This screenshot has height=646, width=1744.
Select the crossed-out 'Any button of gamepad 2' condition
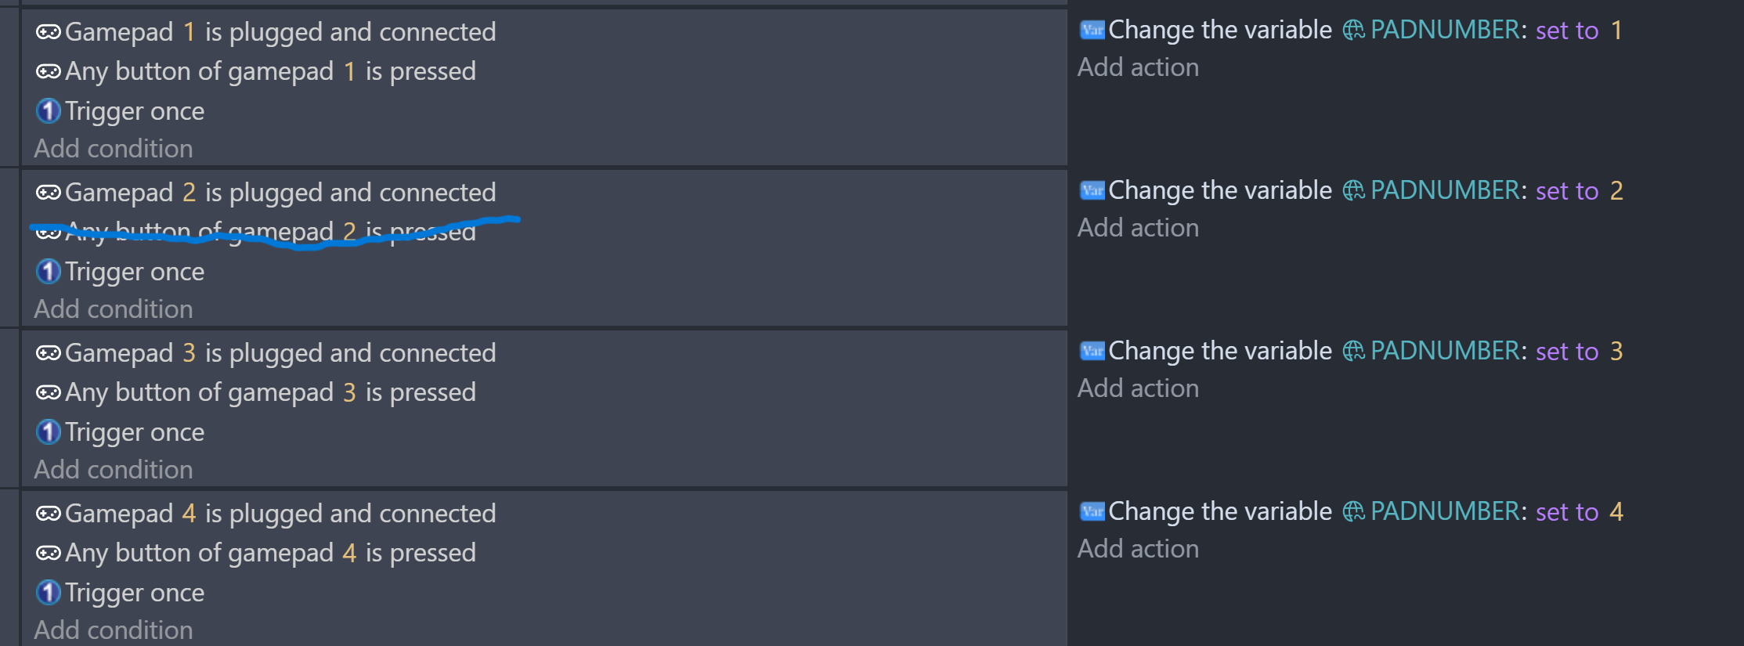[270, 232]
